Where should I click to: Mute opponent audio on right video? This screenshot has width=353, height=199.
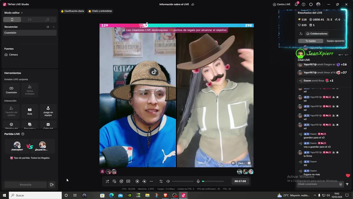[x=234, y=163]
